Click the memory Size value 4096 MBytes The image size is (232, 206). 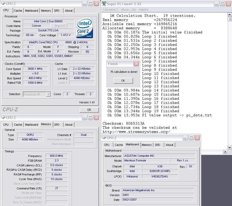pos(30,139)
